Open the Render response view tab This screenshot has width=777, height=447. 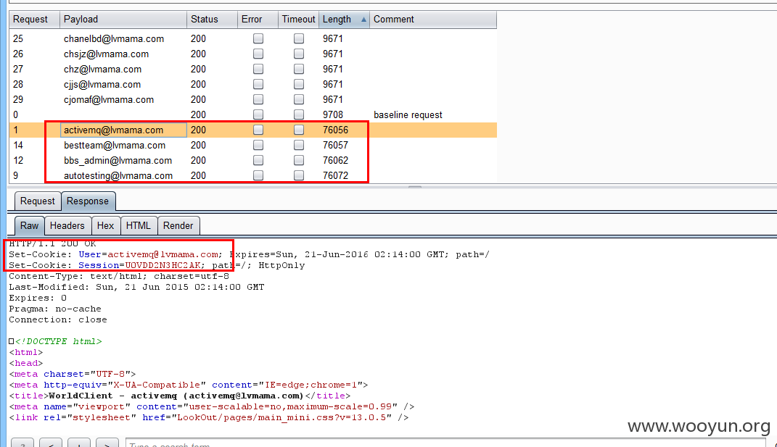point(178,226)
